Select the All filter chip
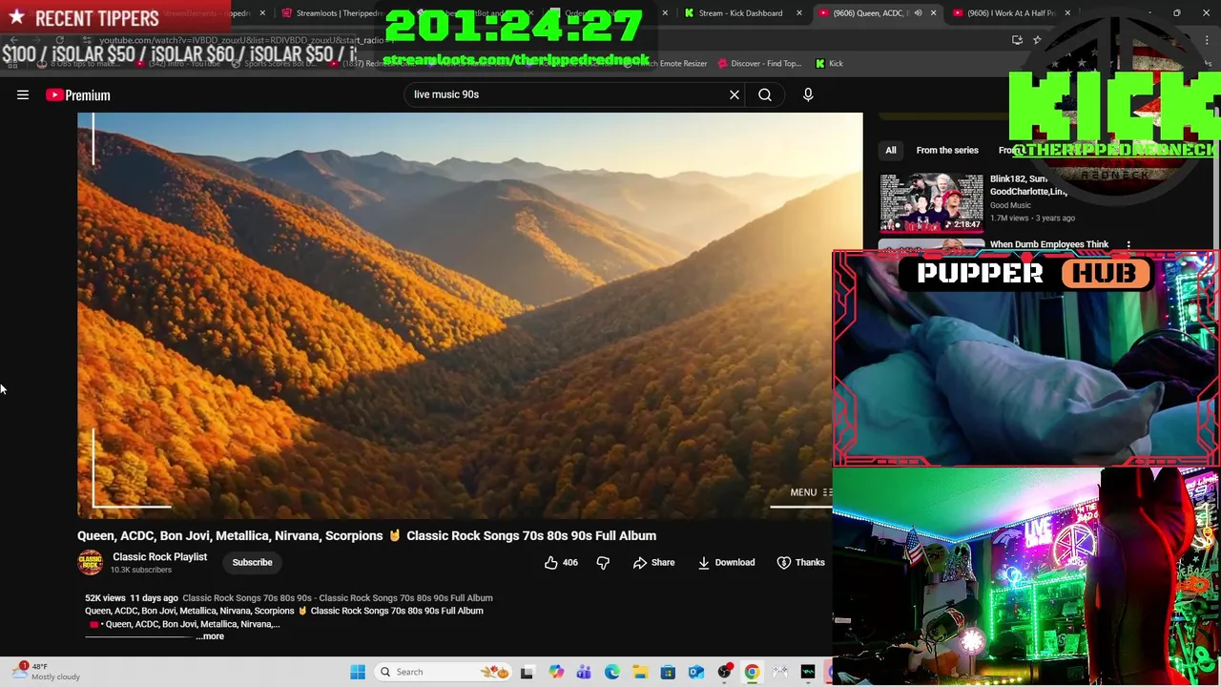Image resolution: width=1221 pixels, height=687 pixels. [890, 150]
